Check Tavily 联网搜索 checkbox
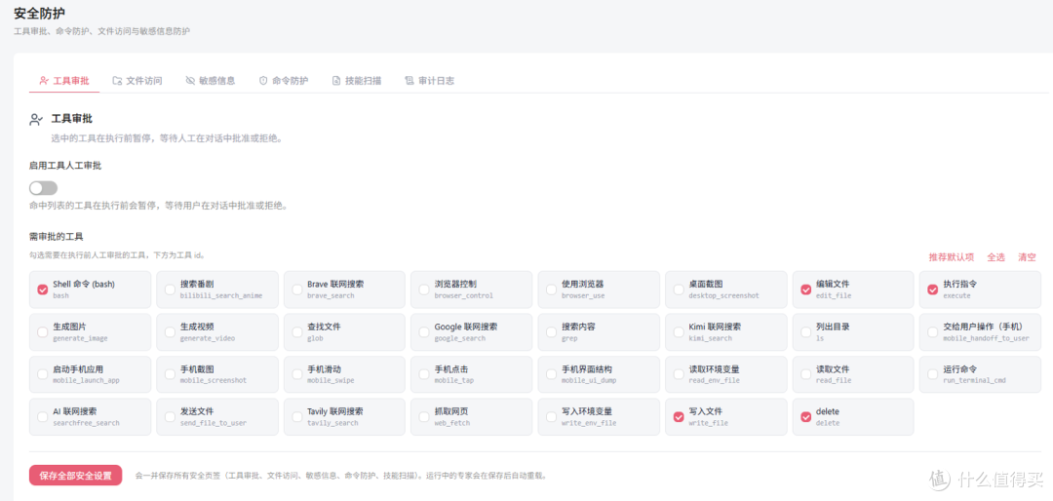 [x=296, y=417]
